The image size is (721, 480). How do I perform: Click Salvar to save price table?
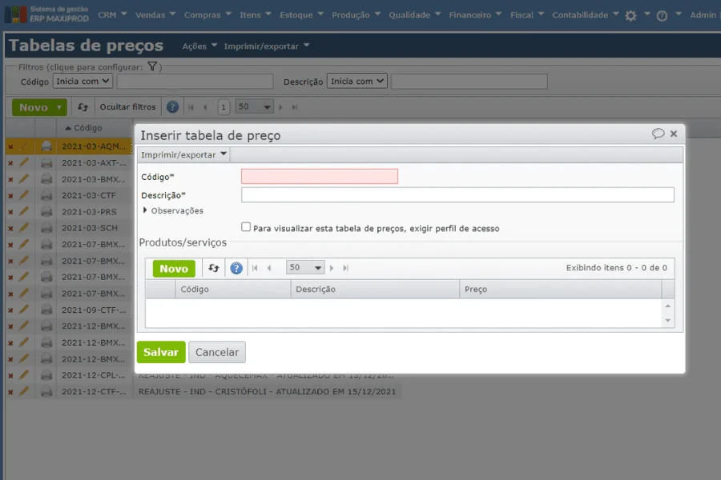click(161, 352)
